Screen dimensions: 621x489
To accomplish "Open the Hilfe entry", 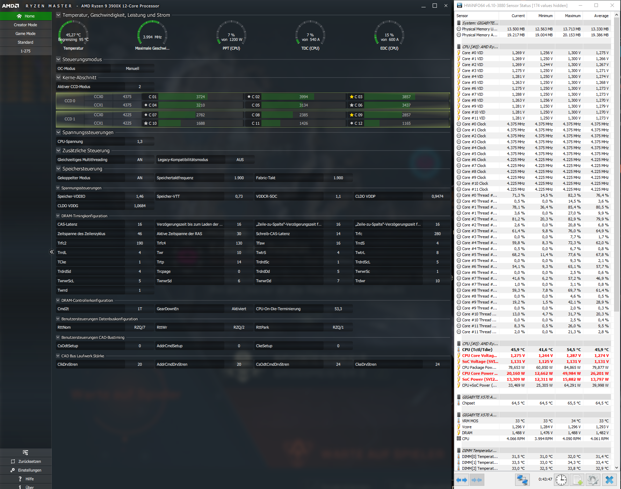I will [x=26, y=479].
